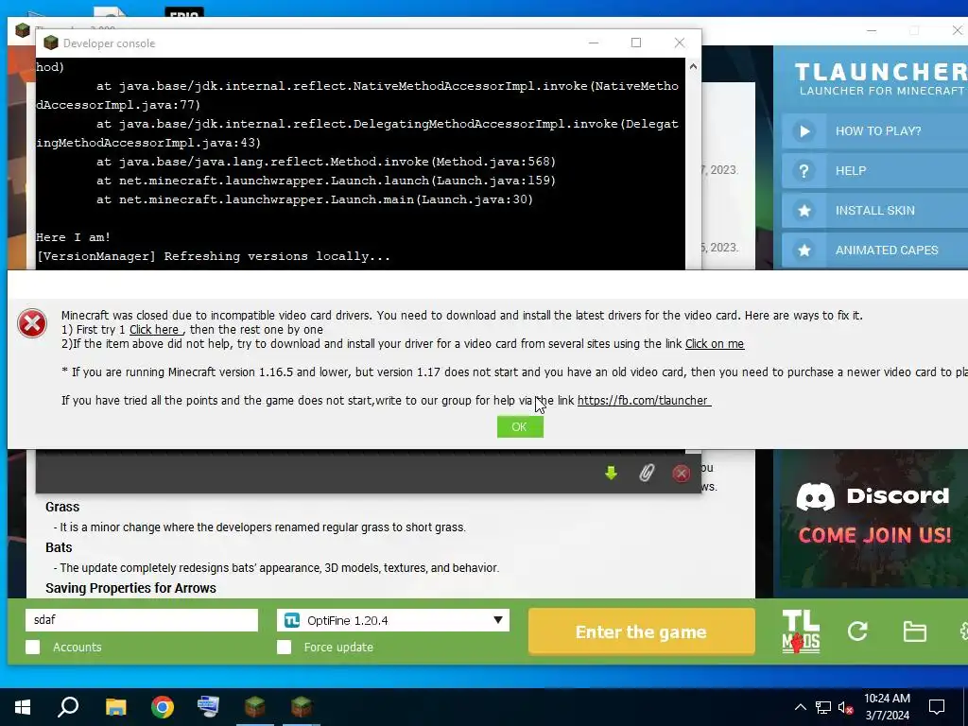Image resolution: width=968 pixels, height=726 pixels.
Task: Open HOW TO PLAY? sidebar item
Action: click(874, 130)
